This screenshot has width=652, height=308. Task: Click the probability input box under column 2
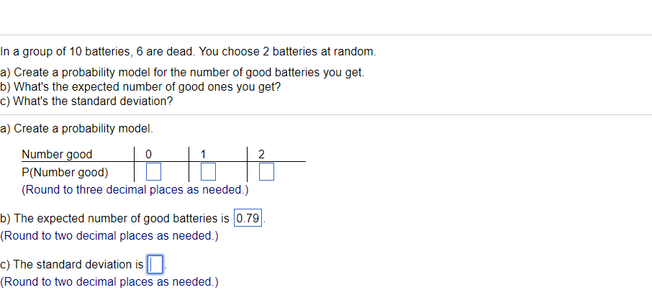pyautogui.click(x=267, y=173)
